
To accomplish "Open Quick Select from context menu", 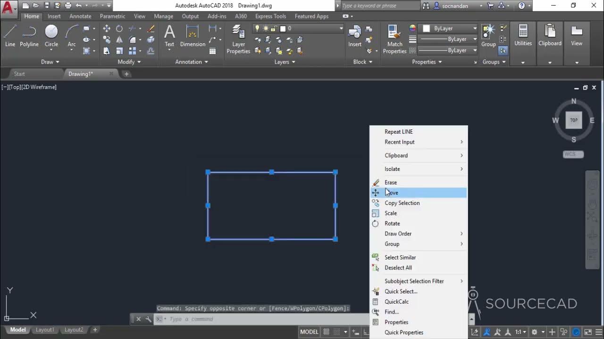I will click(x=419, y=291).
